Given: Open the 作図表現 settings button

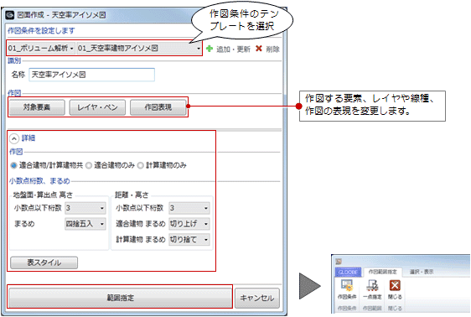Looking at the screenshot, I should 158,107.
